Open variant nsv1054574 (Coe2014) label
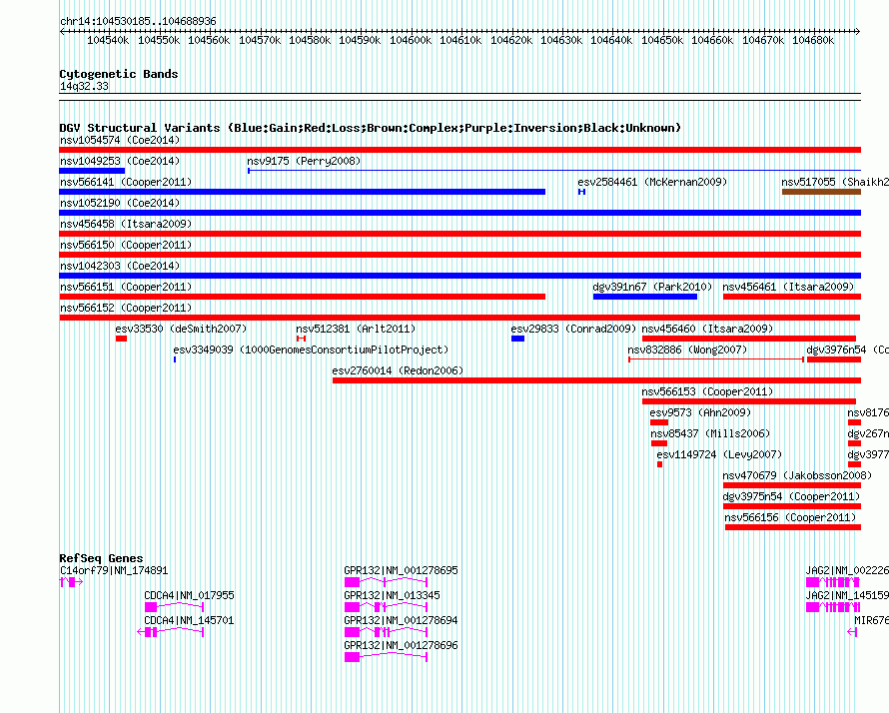This screenshot has height=713, width=889. (120, 140)
